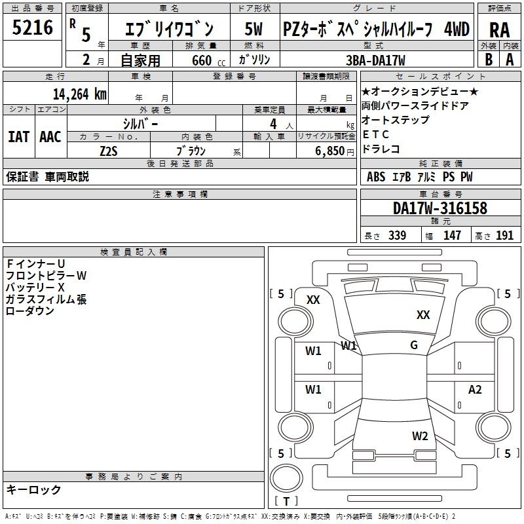Select the A2 damage mark on the diagram
Screen dimensions: 524x524
coord(475,390)
